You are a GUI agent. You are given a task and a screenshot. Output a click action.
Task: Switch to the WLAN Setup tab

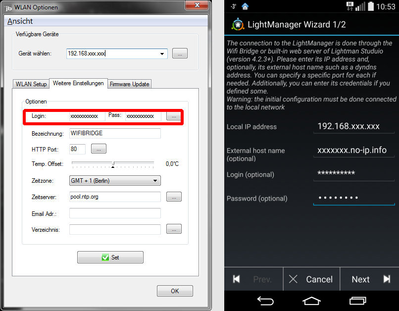(x=31, y=84)
